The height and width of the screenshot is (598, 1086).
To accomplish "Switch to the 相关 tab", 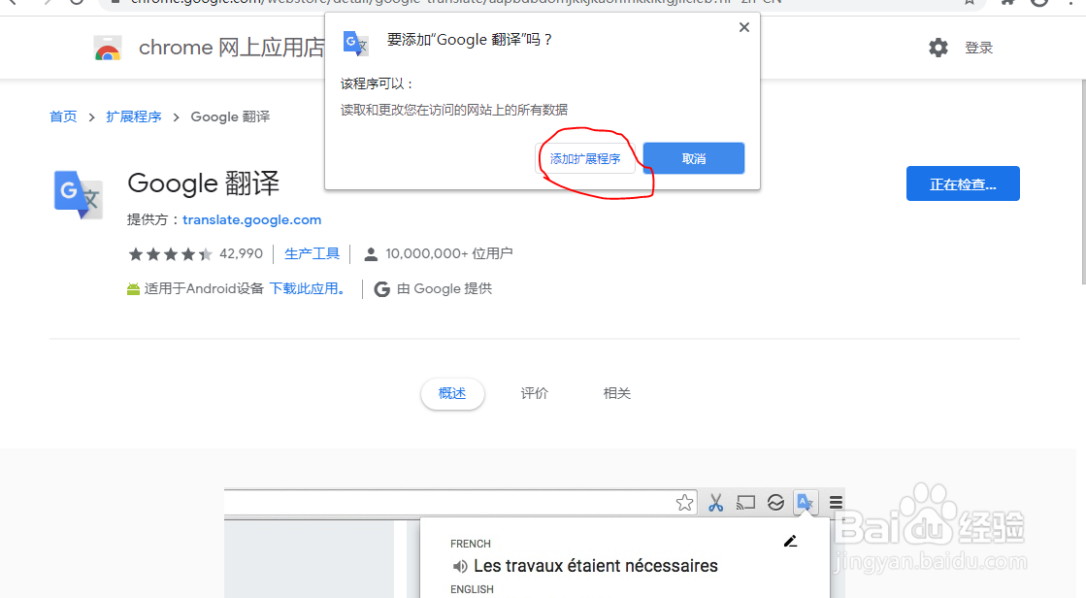I will tap(616, 393).
